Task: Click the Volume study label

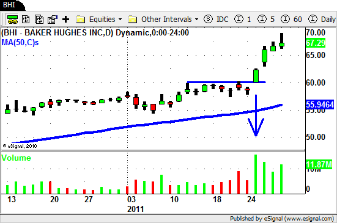Action: 17,158
